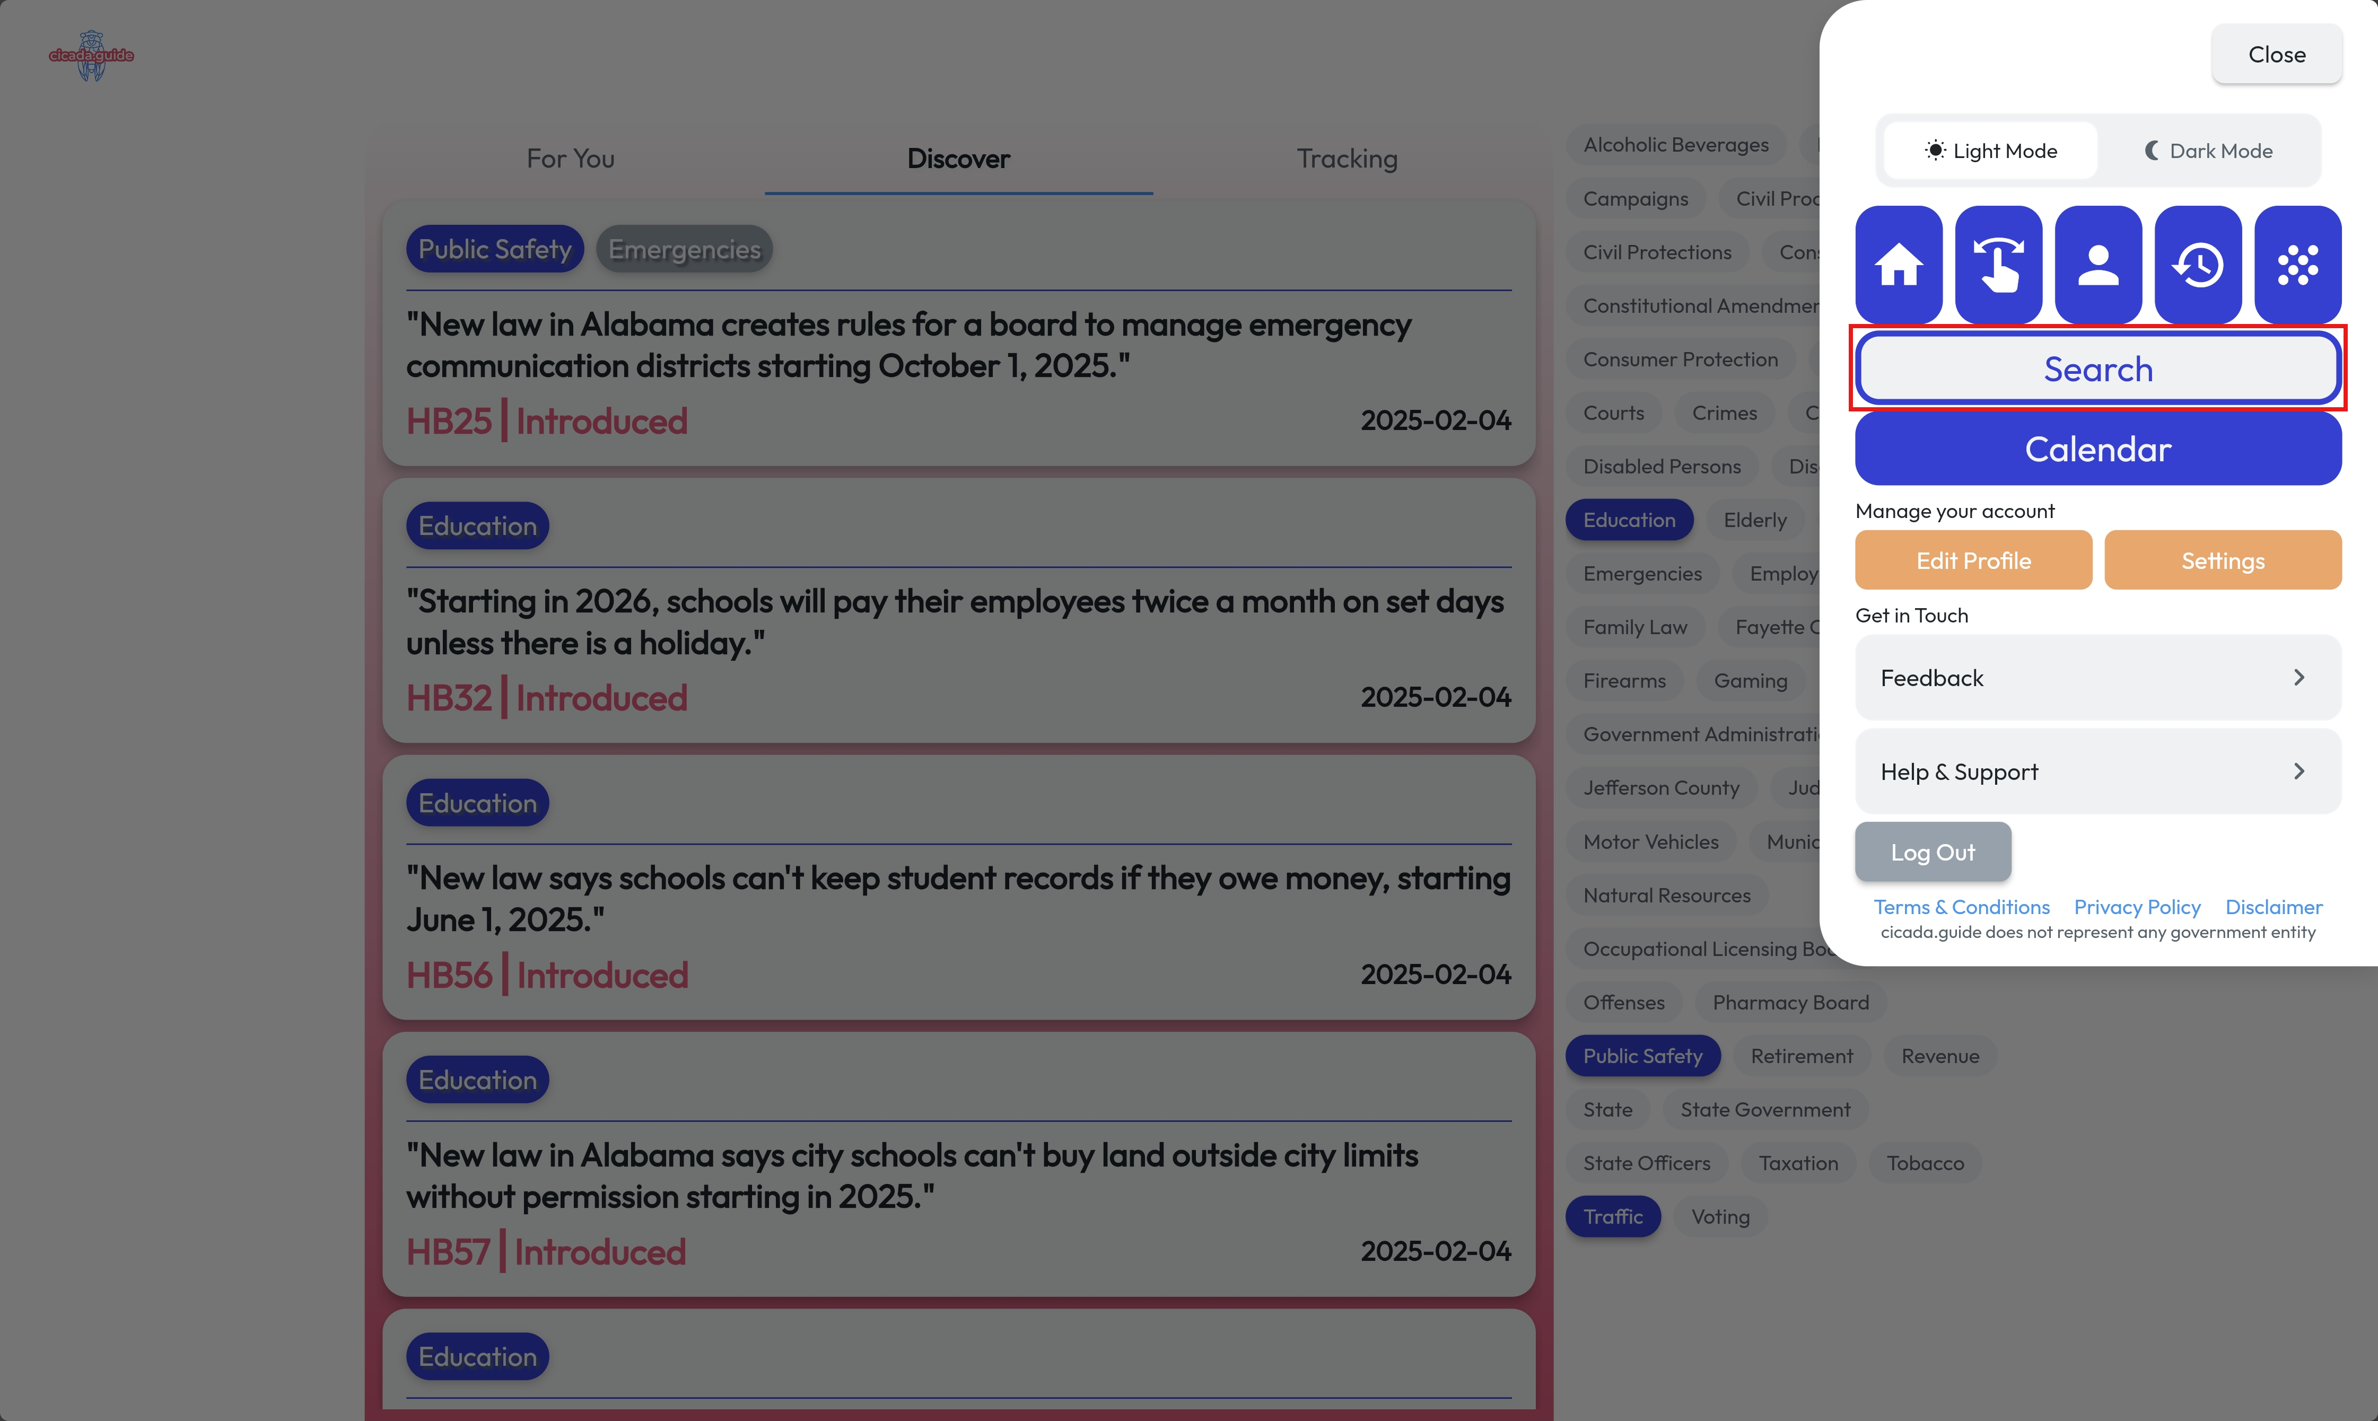
Task: Open the Privacy Policy link
Action: (x=2137, y=907)
